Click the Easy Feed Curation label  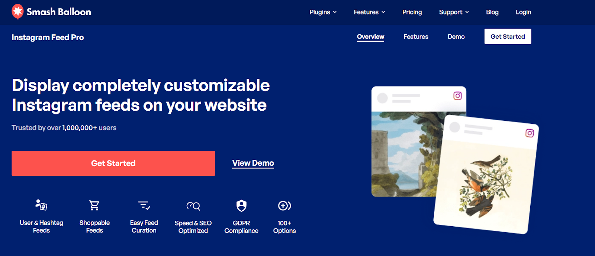(144, 227)
